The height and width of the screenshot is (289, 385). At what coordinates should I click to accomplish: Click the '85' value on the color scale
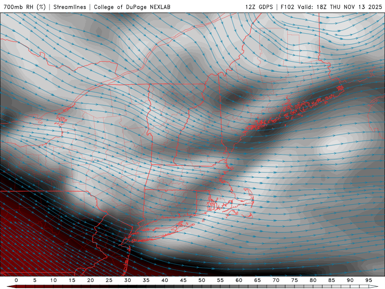pos(332,280)
